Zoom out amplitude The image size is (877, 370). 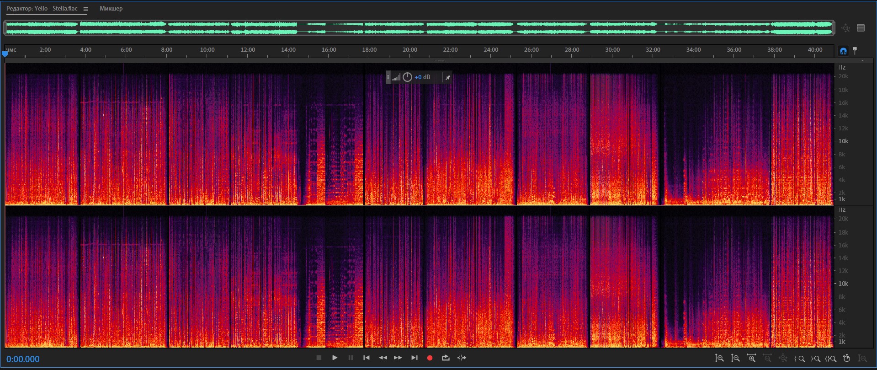click(735, 359)
